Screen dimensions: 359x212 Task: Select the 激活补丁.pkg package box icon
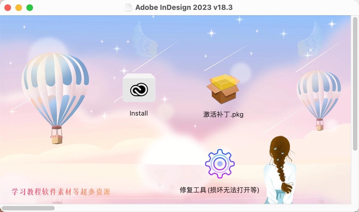[x=223, y=89]
